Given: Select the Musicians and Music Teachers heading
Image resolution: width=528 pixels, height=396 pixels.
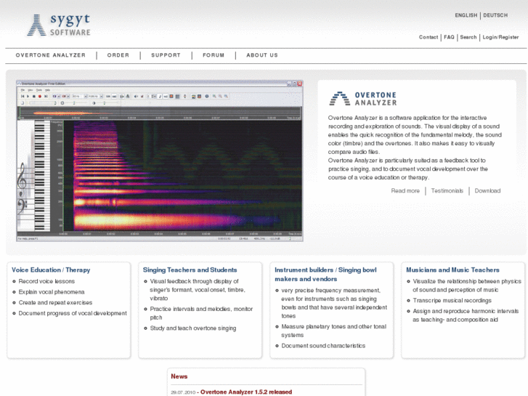Looking at the screenshot, I should (x=452, y=270).
